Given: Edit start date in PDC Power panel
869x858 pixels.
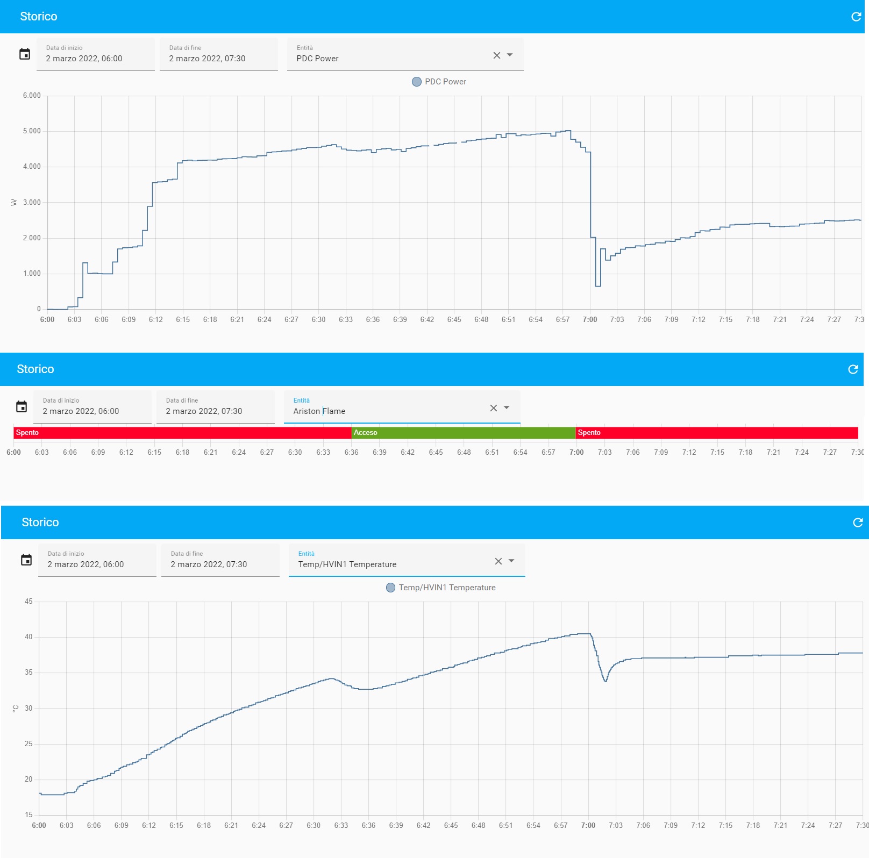Looking at the screenshot, I should [x=96, y=54].
